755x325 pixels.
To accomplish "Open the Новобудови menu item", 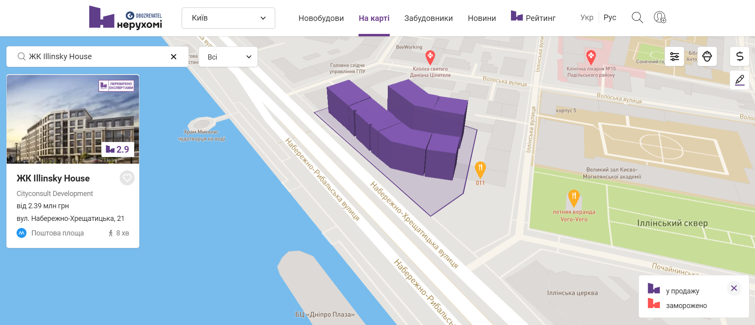I will (x=321, y=18).
